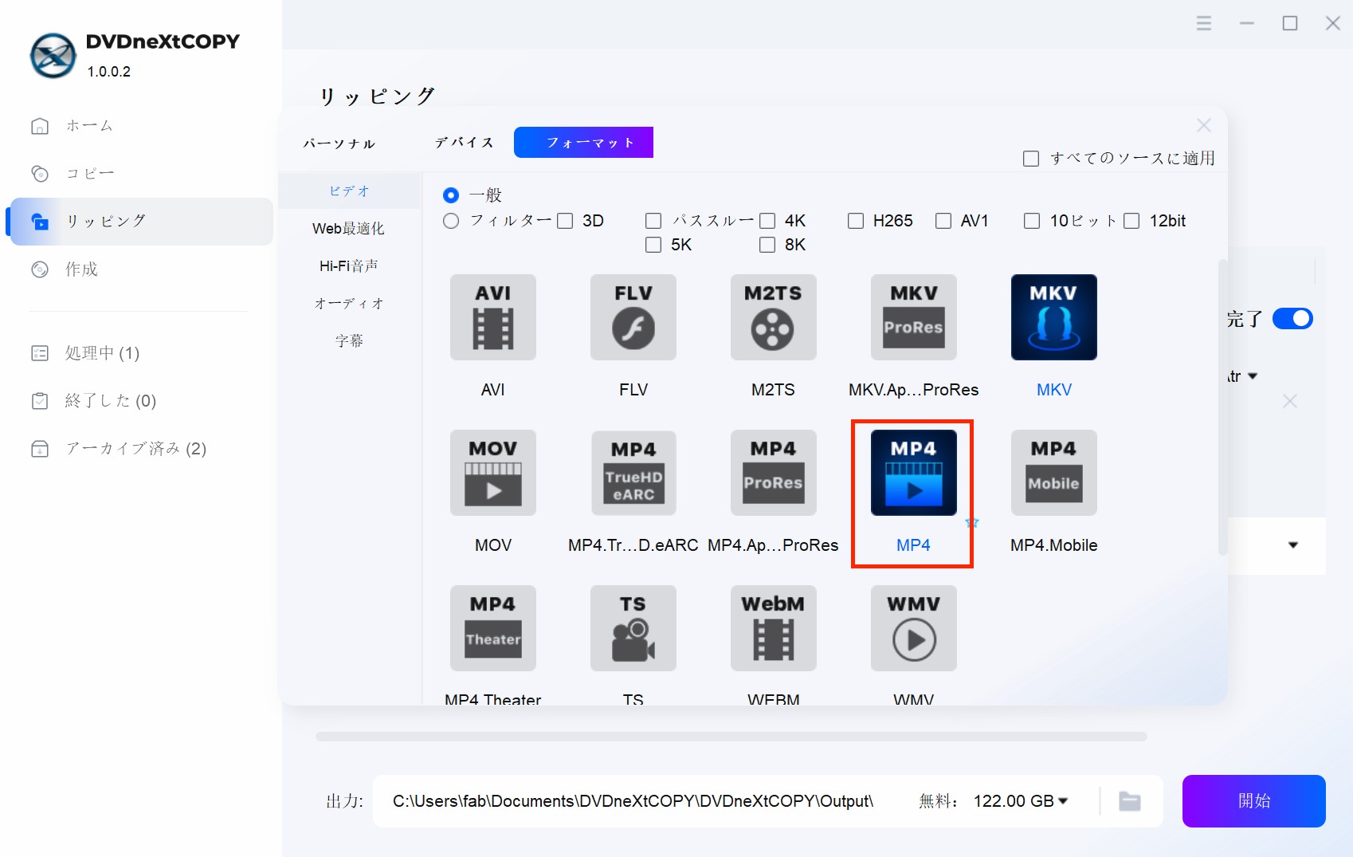Enable the 3D checkbox

565,221
